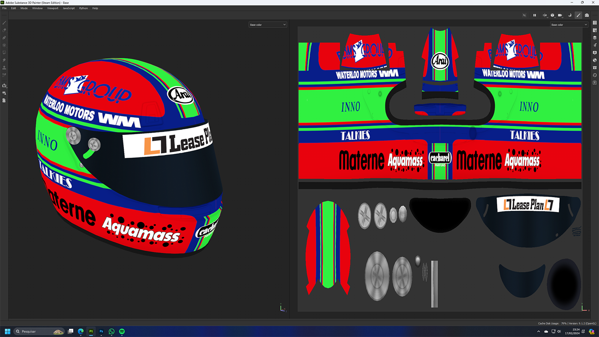Viewport: 599px width, 337px height.
Task: Open Spotify from the taskbar
Action: [x=122, y=331]
